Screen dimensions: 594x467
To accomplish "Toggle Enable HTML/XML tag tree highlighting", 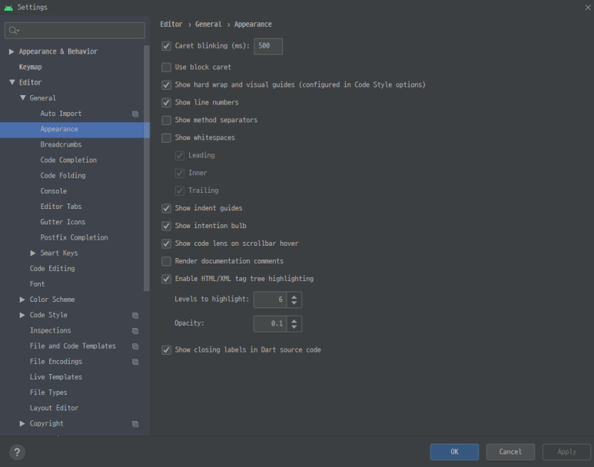I will pos(166,279).
